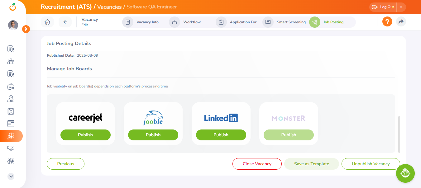421x188 pixels.
Task: Switch to the Vacancy Info tab
Action: point(142,22)
